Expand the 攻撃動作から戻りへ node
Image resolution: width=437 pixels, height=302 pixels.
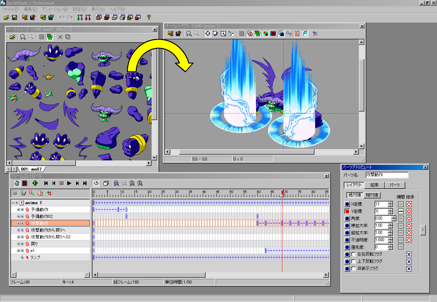[x=18, y=230]
